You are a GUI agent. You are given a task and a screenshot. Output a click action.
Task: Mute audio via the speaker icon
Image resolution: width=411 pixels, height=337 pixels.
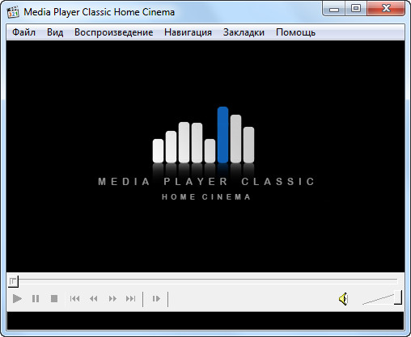pos(344,299)
